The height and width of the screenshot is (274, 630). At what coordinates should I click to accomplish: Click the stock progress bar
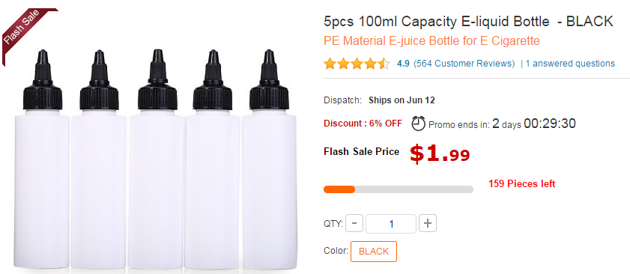coord(399,189)
